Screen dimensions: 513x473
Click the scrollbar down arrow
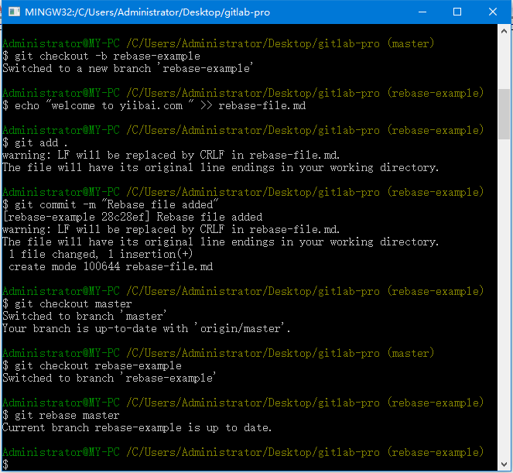[504, 464]
